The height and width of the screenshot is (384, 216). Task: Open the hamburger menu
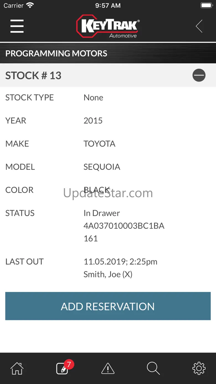(x=17, y=26)
